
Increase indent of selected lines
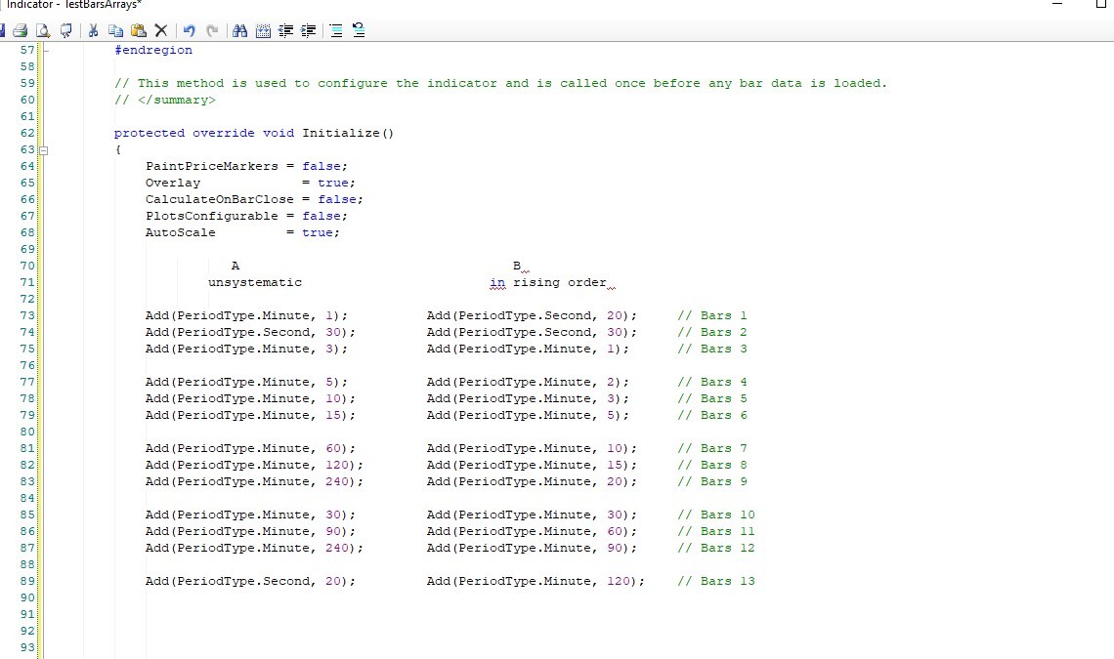click(x=309, y=30)
